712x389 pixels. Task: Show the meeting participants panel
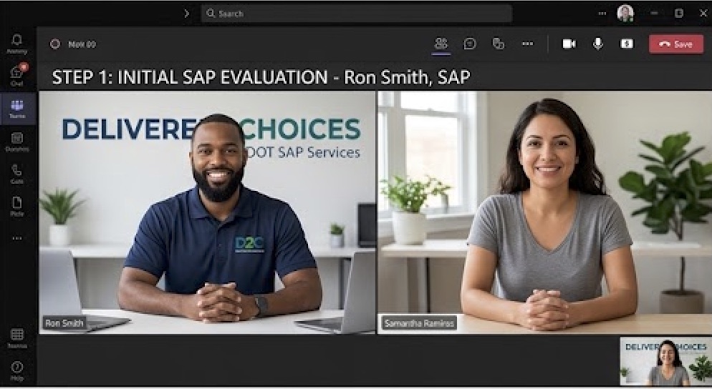441,44
